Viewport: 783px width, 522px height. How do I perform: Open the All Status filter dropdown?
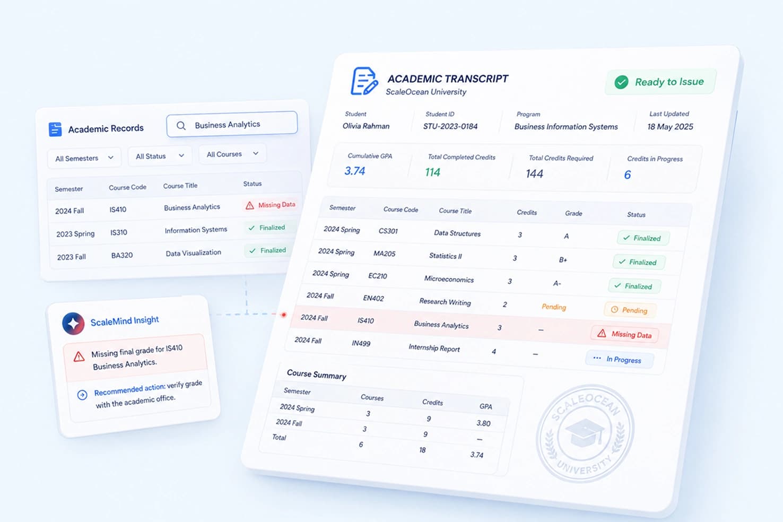pyautogui.click(x=160, y=156)
